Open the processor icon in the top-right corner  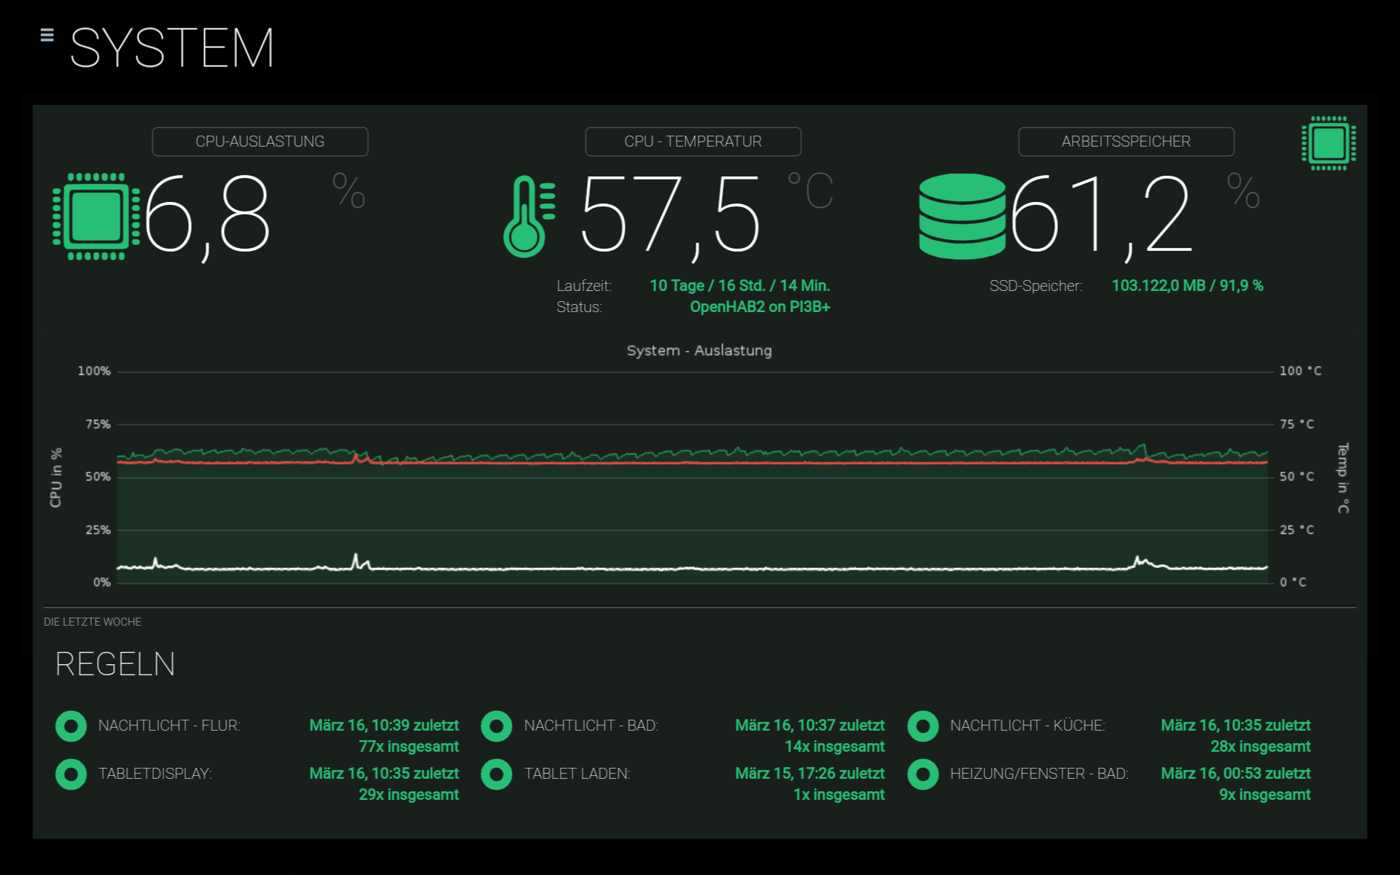(1329, 143)
